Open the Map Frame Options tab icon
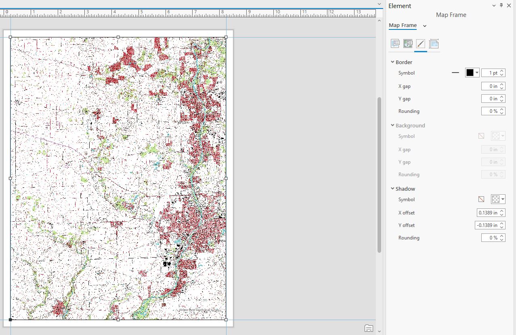 pyautogui.click(x=395, y=44)
